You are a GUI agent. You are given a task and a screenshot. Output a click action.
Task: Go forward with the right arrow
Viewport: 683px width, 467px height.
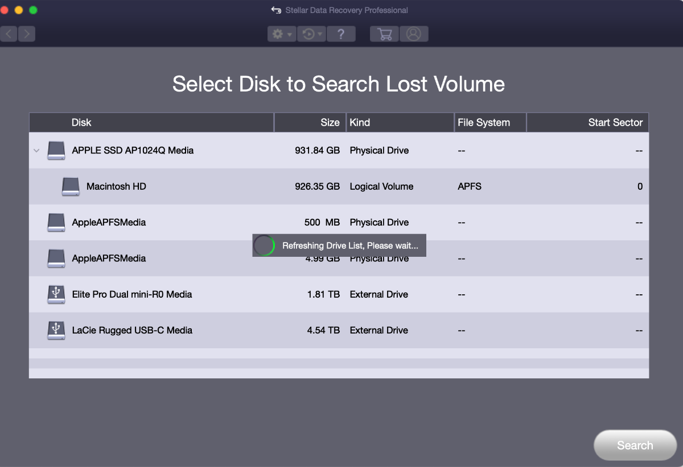click(x=27, y=34)
